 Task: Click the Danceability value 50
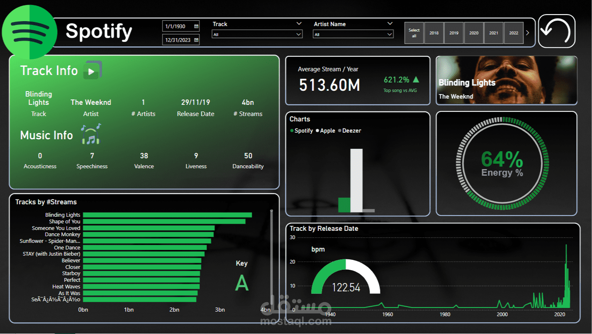click(x=248, y=156)
